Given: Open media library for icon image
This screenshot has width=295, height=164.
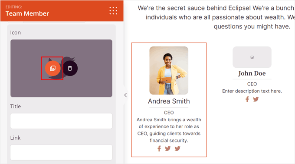Looking at the screenshot, I should coord(53,68).
